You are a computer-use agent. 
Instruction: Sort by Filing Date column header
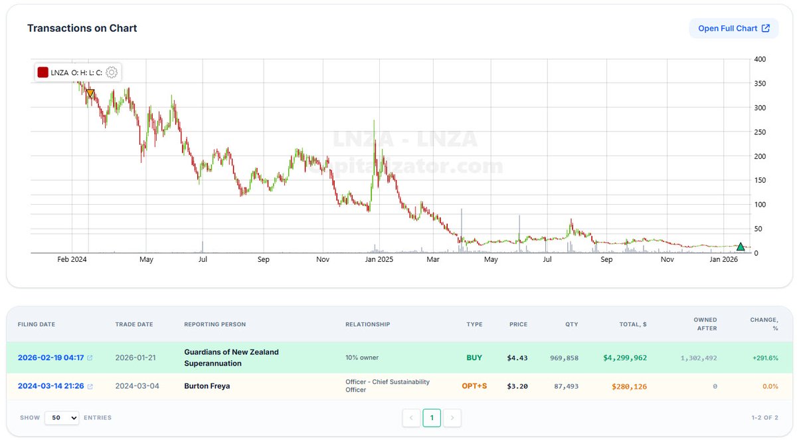tap(37, 324)
